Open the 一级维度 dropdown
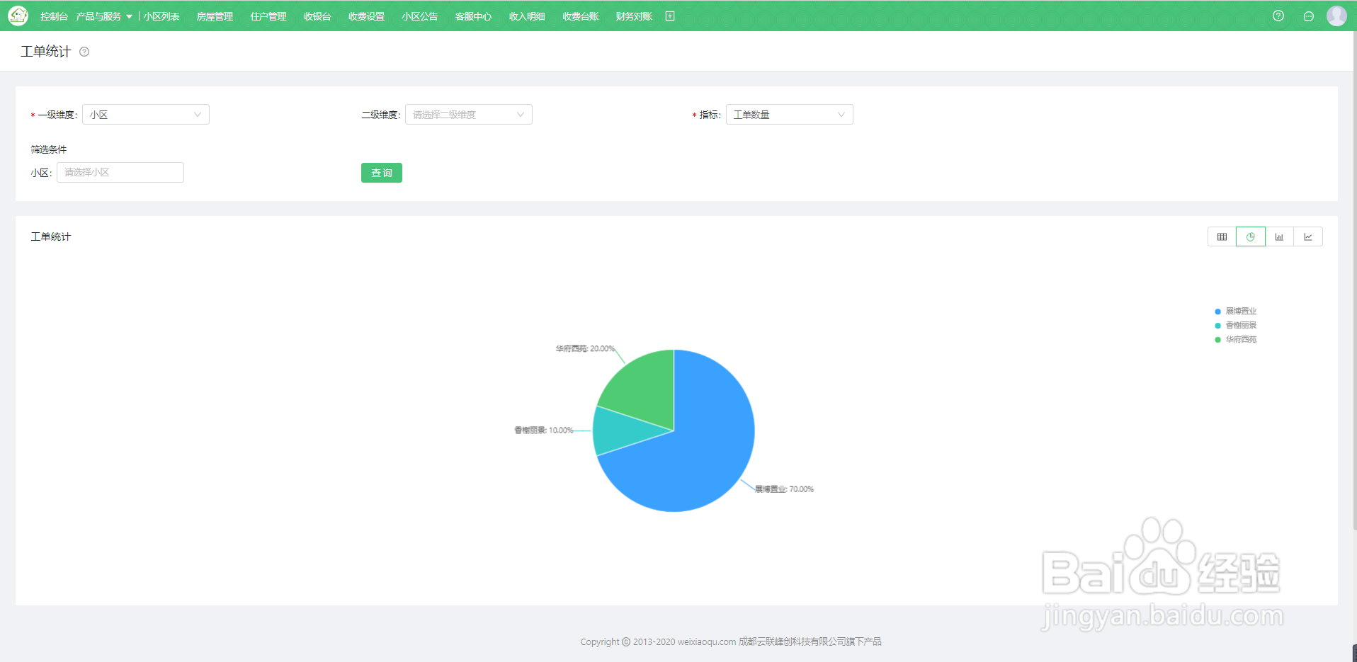Viewport: 1357px width, 662px height. (x=146, y=115)
